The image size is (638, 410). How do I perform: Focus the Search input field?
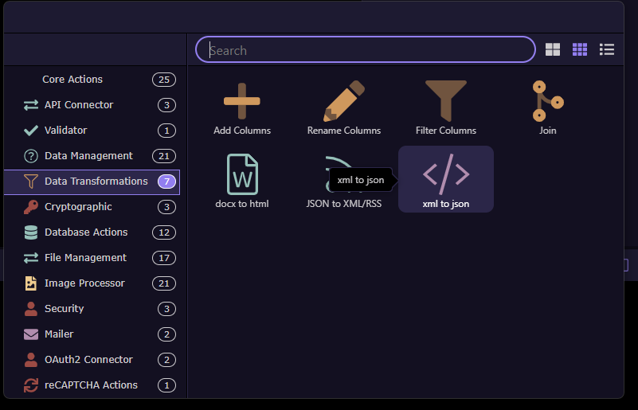[x=366, y=49]
